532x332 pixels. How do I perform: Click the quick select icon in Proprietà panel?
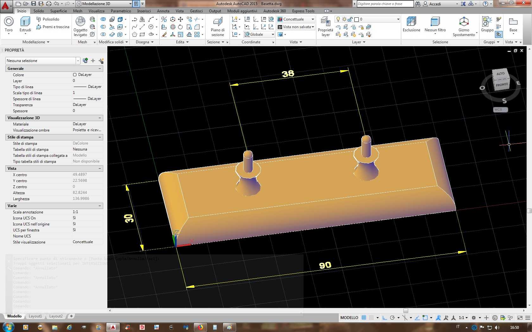(x=101, y=61)
